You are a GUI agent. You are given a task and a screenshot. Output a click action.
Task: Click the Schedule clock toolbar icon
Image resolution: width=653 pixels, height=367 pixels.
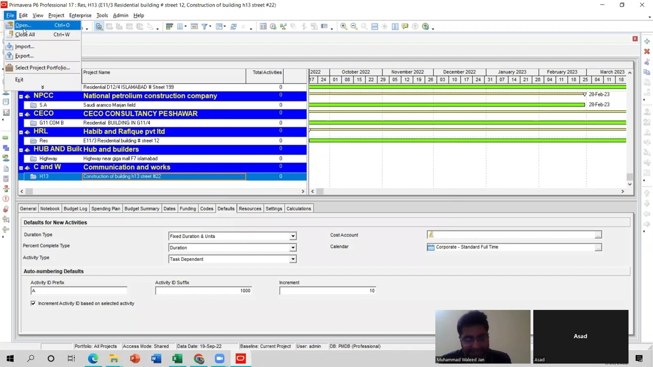273,27
